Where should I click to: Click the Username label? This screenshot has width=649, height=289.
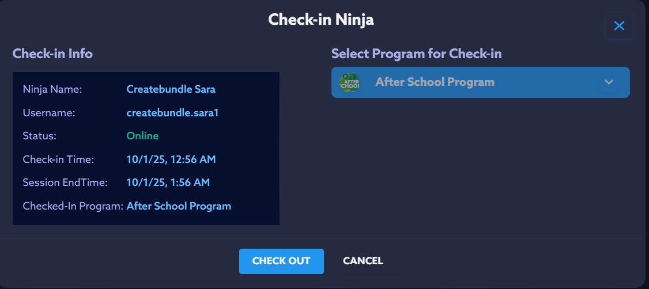(49, 113)
